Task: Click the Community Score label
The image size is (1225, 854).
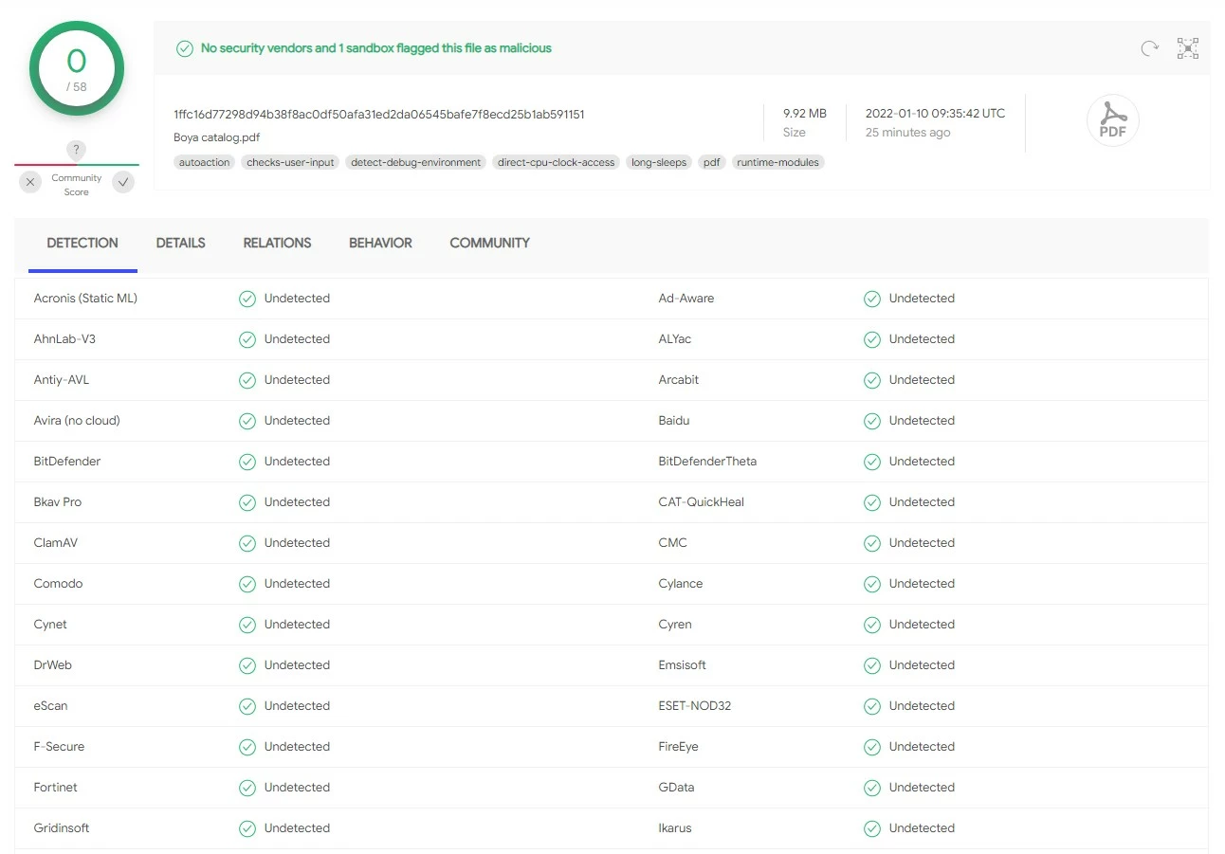Action: 77,185
